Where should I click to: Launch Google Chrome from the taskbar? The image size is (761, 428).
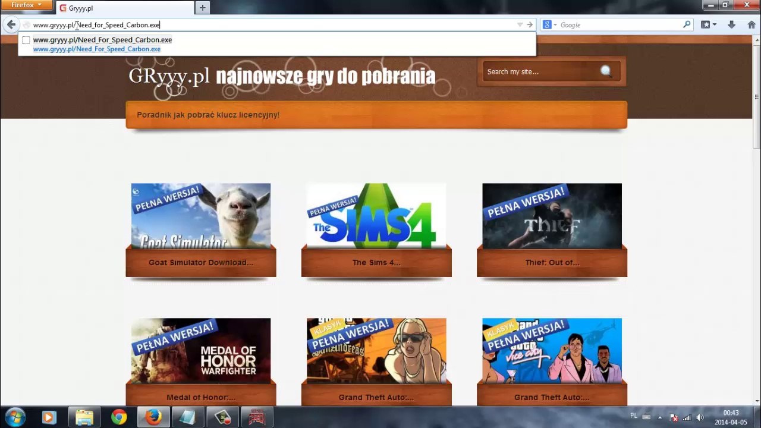click(x=119, y=417)
